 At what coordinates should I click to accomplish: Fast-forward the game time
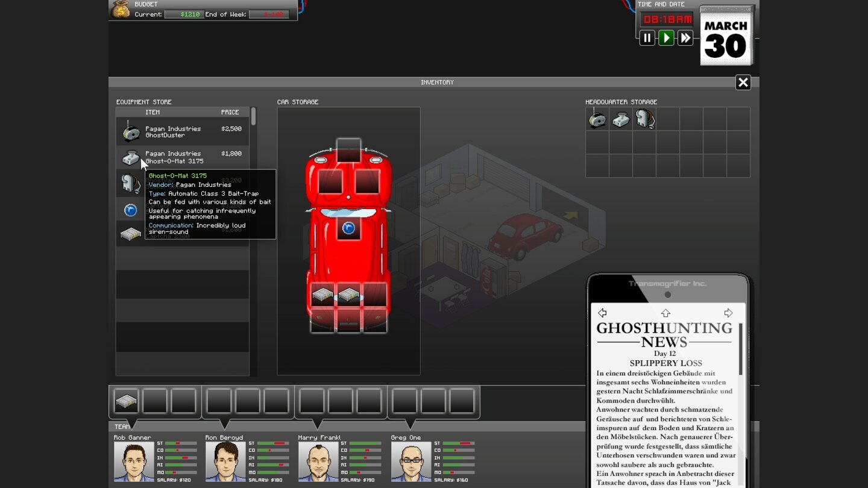coord(685,38)
